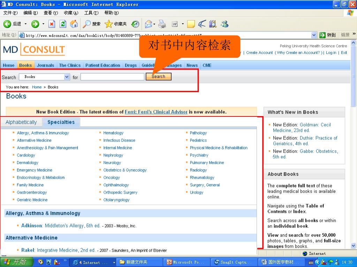Image resolution: width=357 pixels, height=267 pixels.
Task: Click the address bar URL field
Action: point(168,35)
